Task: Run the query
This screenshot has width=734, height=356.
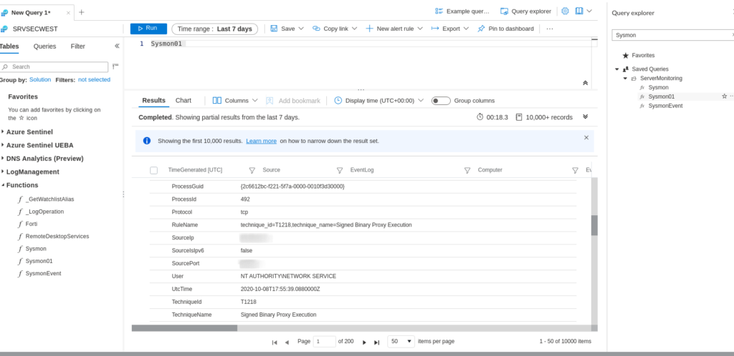Action: 148,29
